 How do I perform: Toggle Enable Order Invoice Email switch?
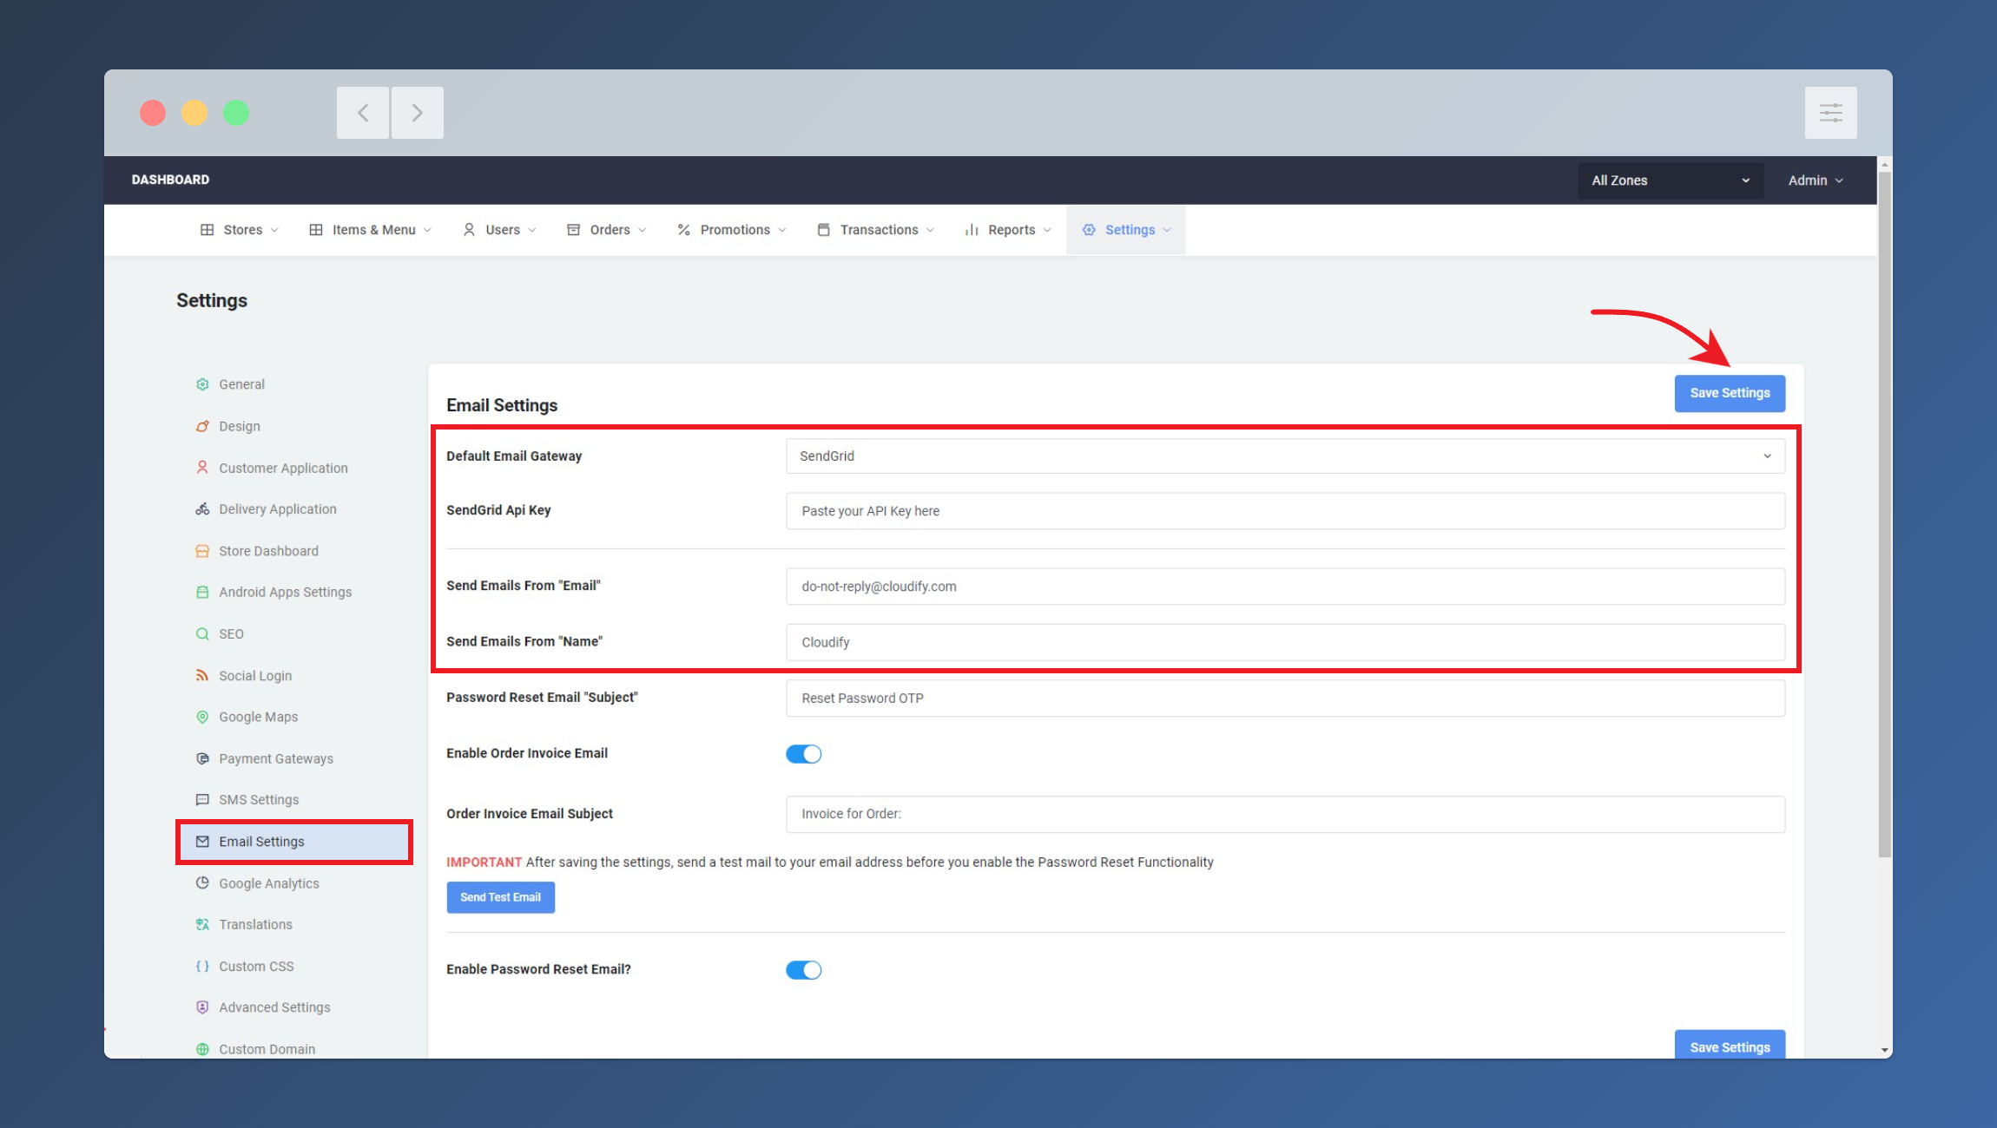pos(804,754)
